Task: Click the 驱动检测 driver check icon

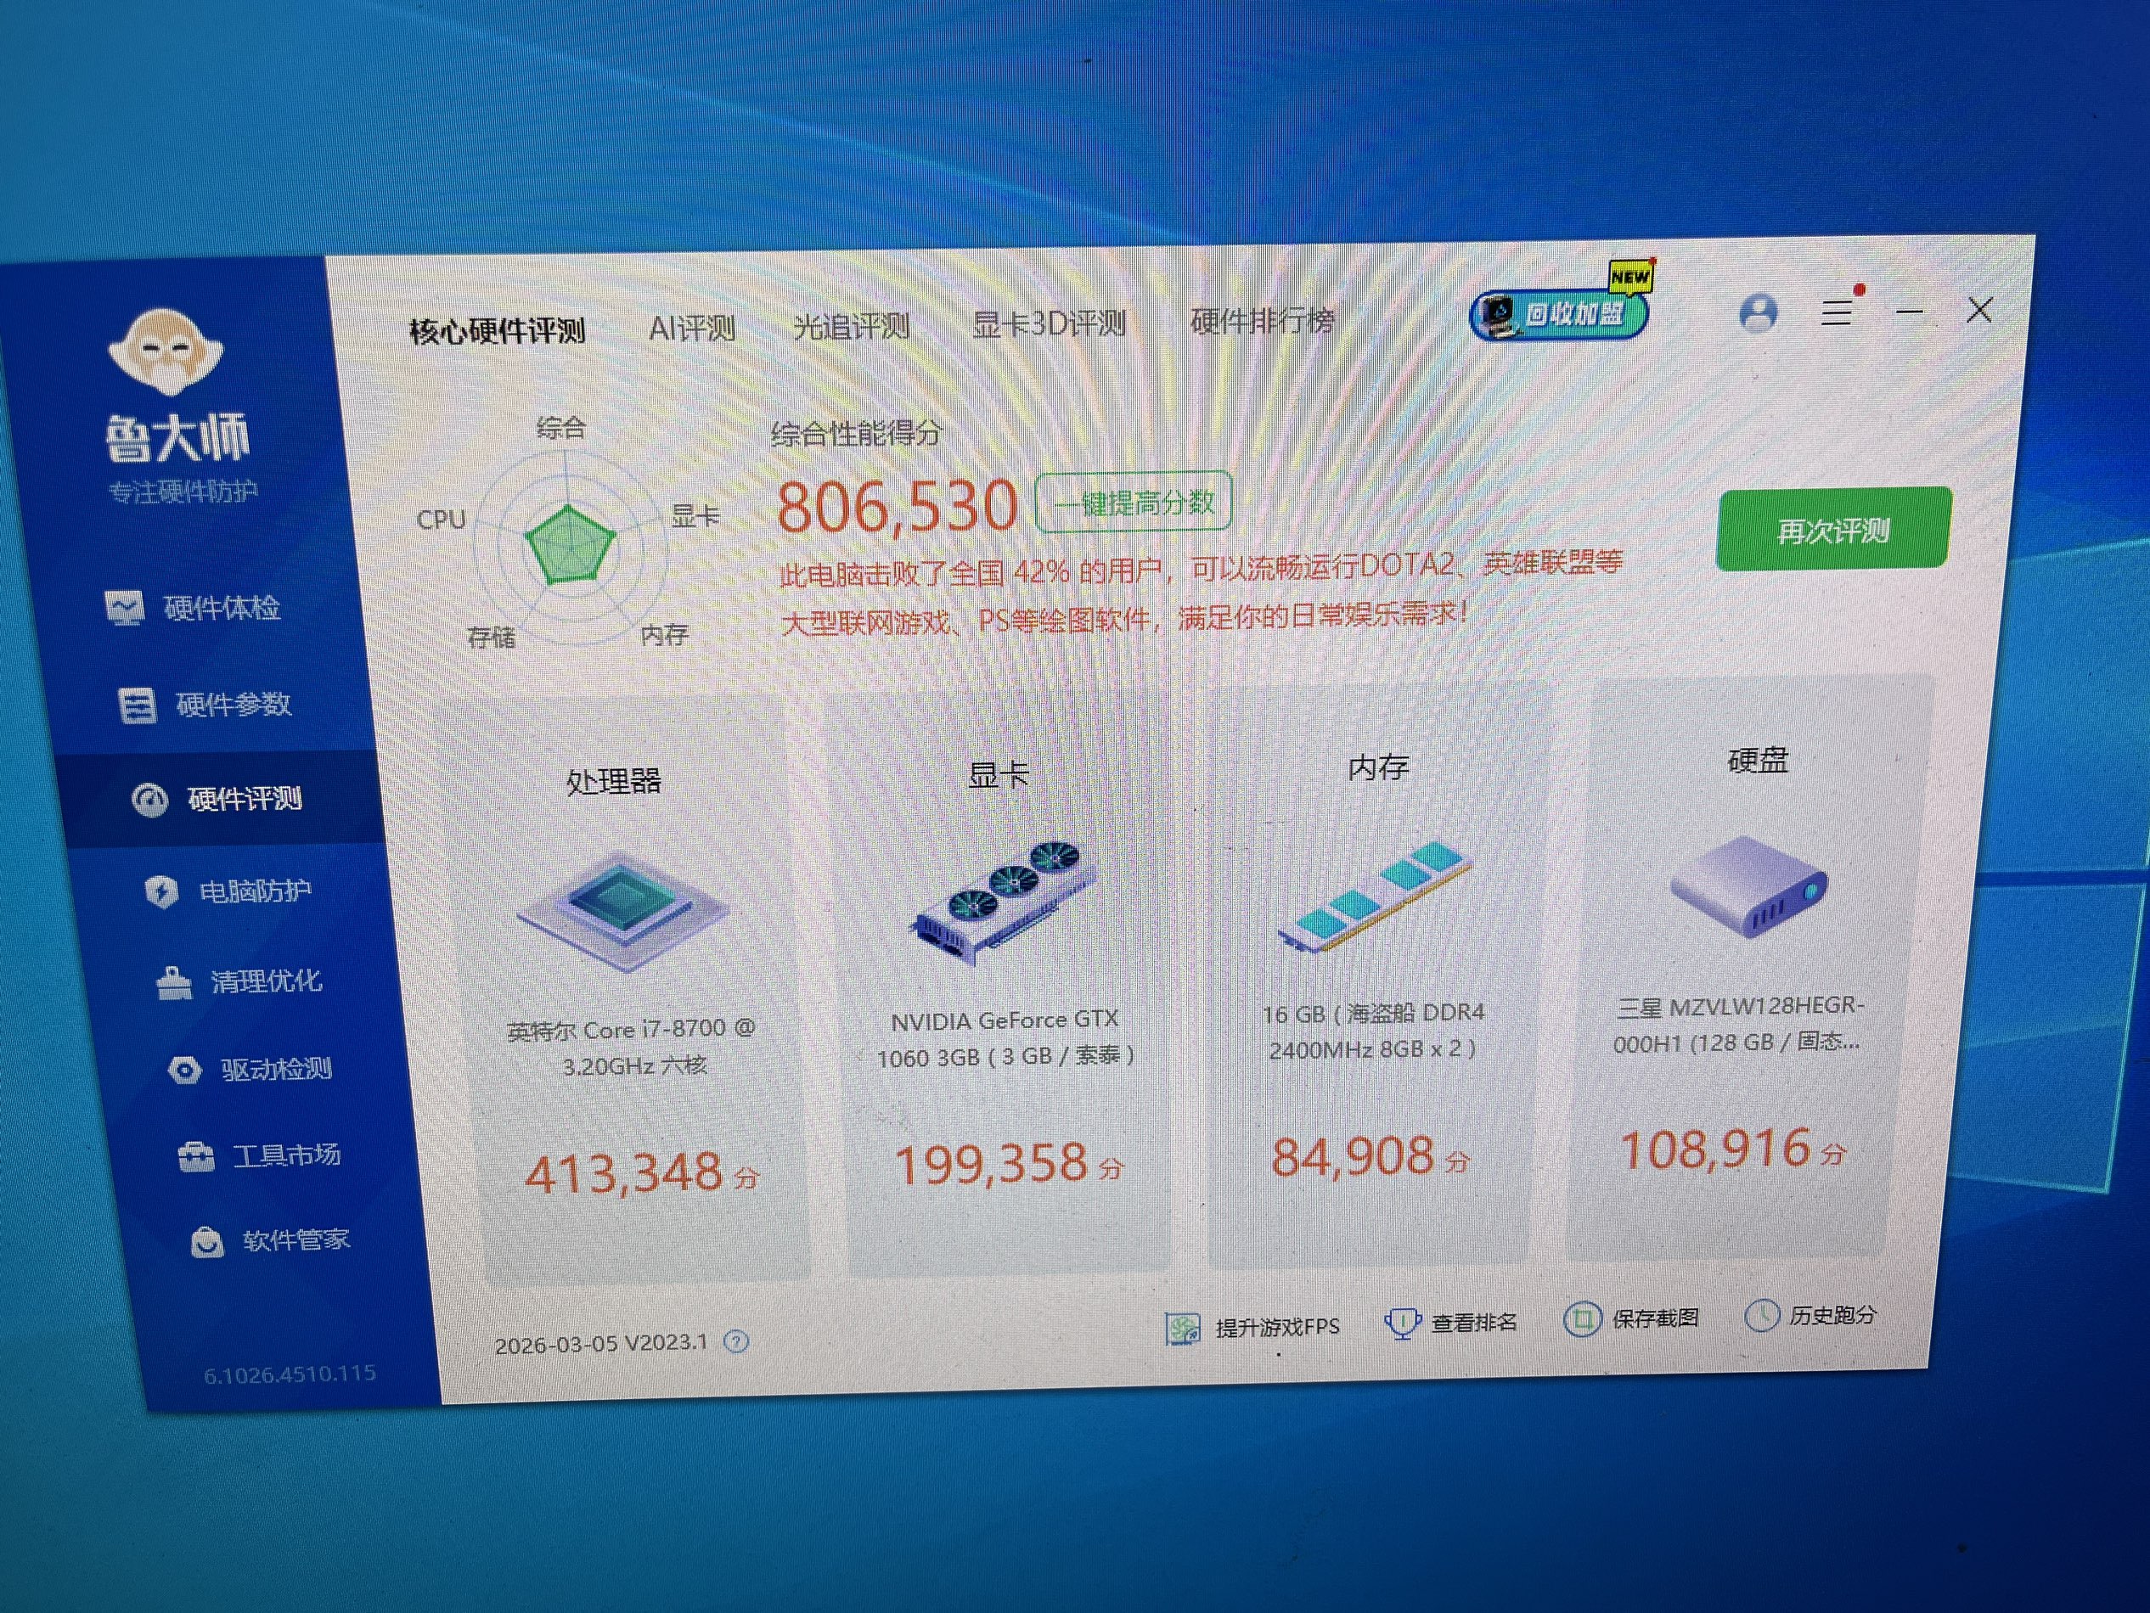Action: point(184,1070)
